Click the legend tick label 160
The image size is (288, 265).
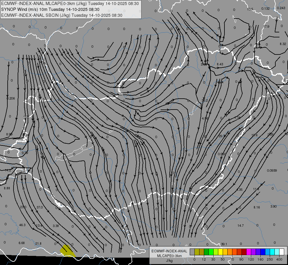click(260, 259)
